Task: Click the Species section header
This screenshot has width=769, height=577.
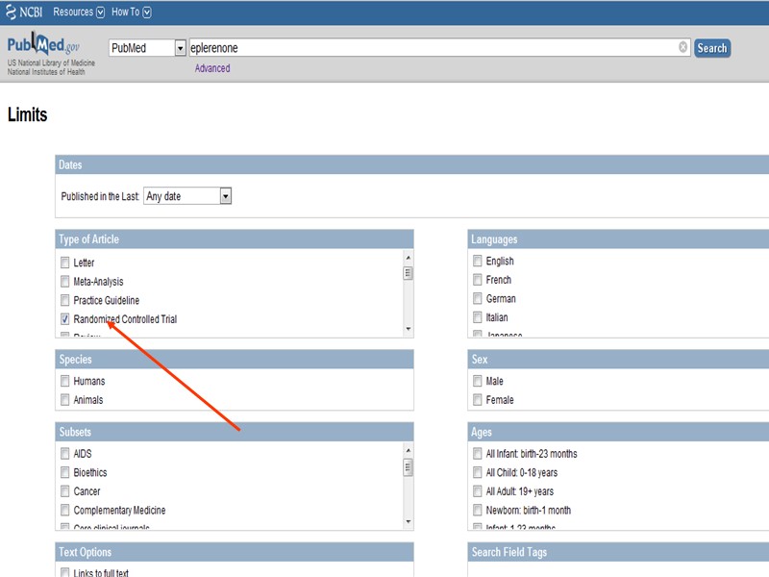Action: 235,359
